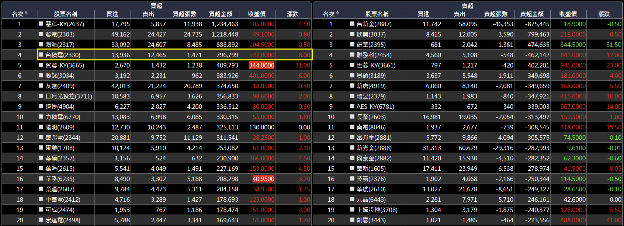Tick the checkbox for 聯詠(3034)
Screen dimensions: 624x226
point(41,75)
